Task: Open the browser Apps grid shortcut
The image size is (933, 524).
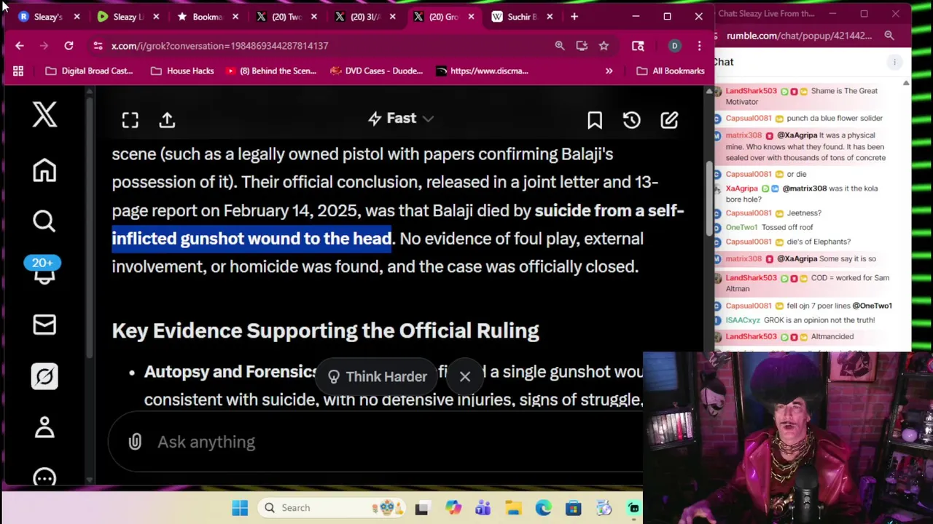Action: point(18,71)
